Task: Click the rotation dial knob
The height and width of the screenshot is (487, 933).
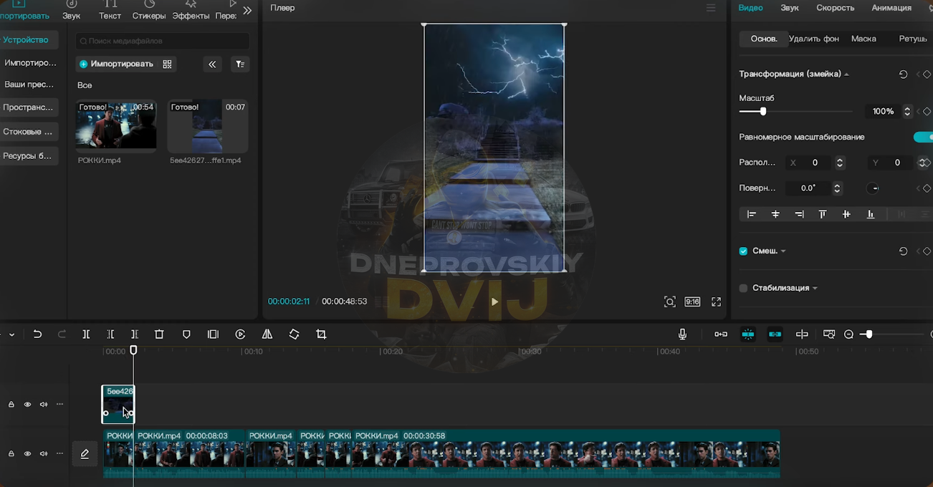Action: coord(873,188)
